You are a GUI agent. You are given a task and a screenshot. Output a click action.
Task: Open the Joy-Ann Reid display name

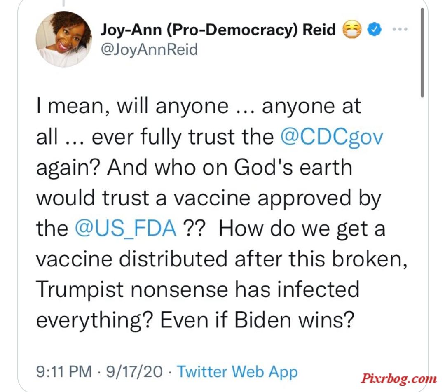(218, 30)
